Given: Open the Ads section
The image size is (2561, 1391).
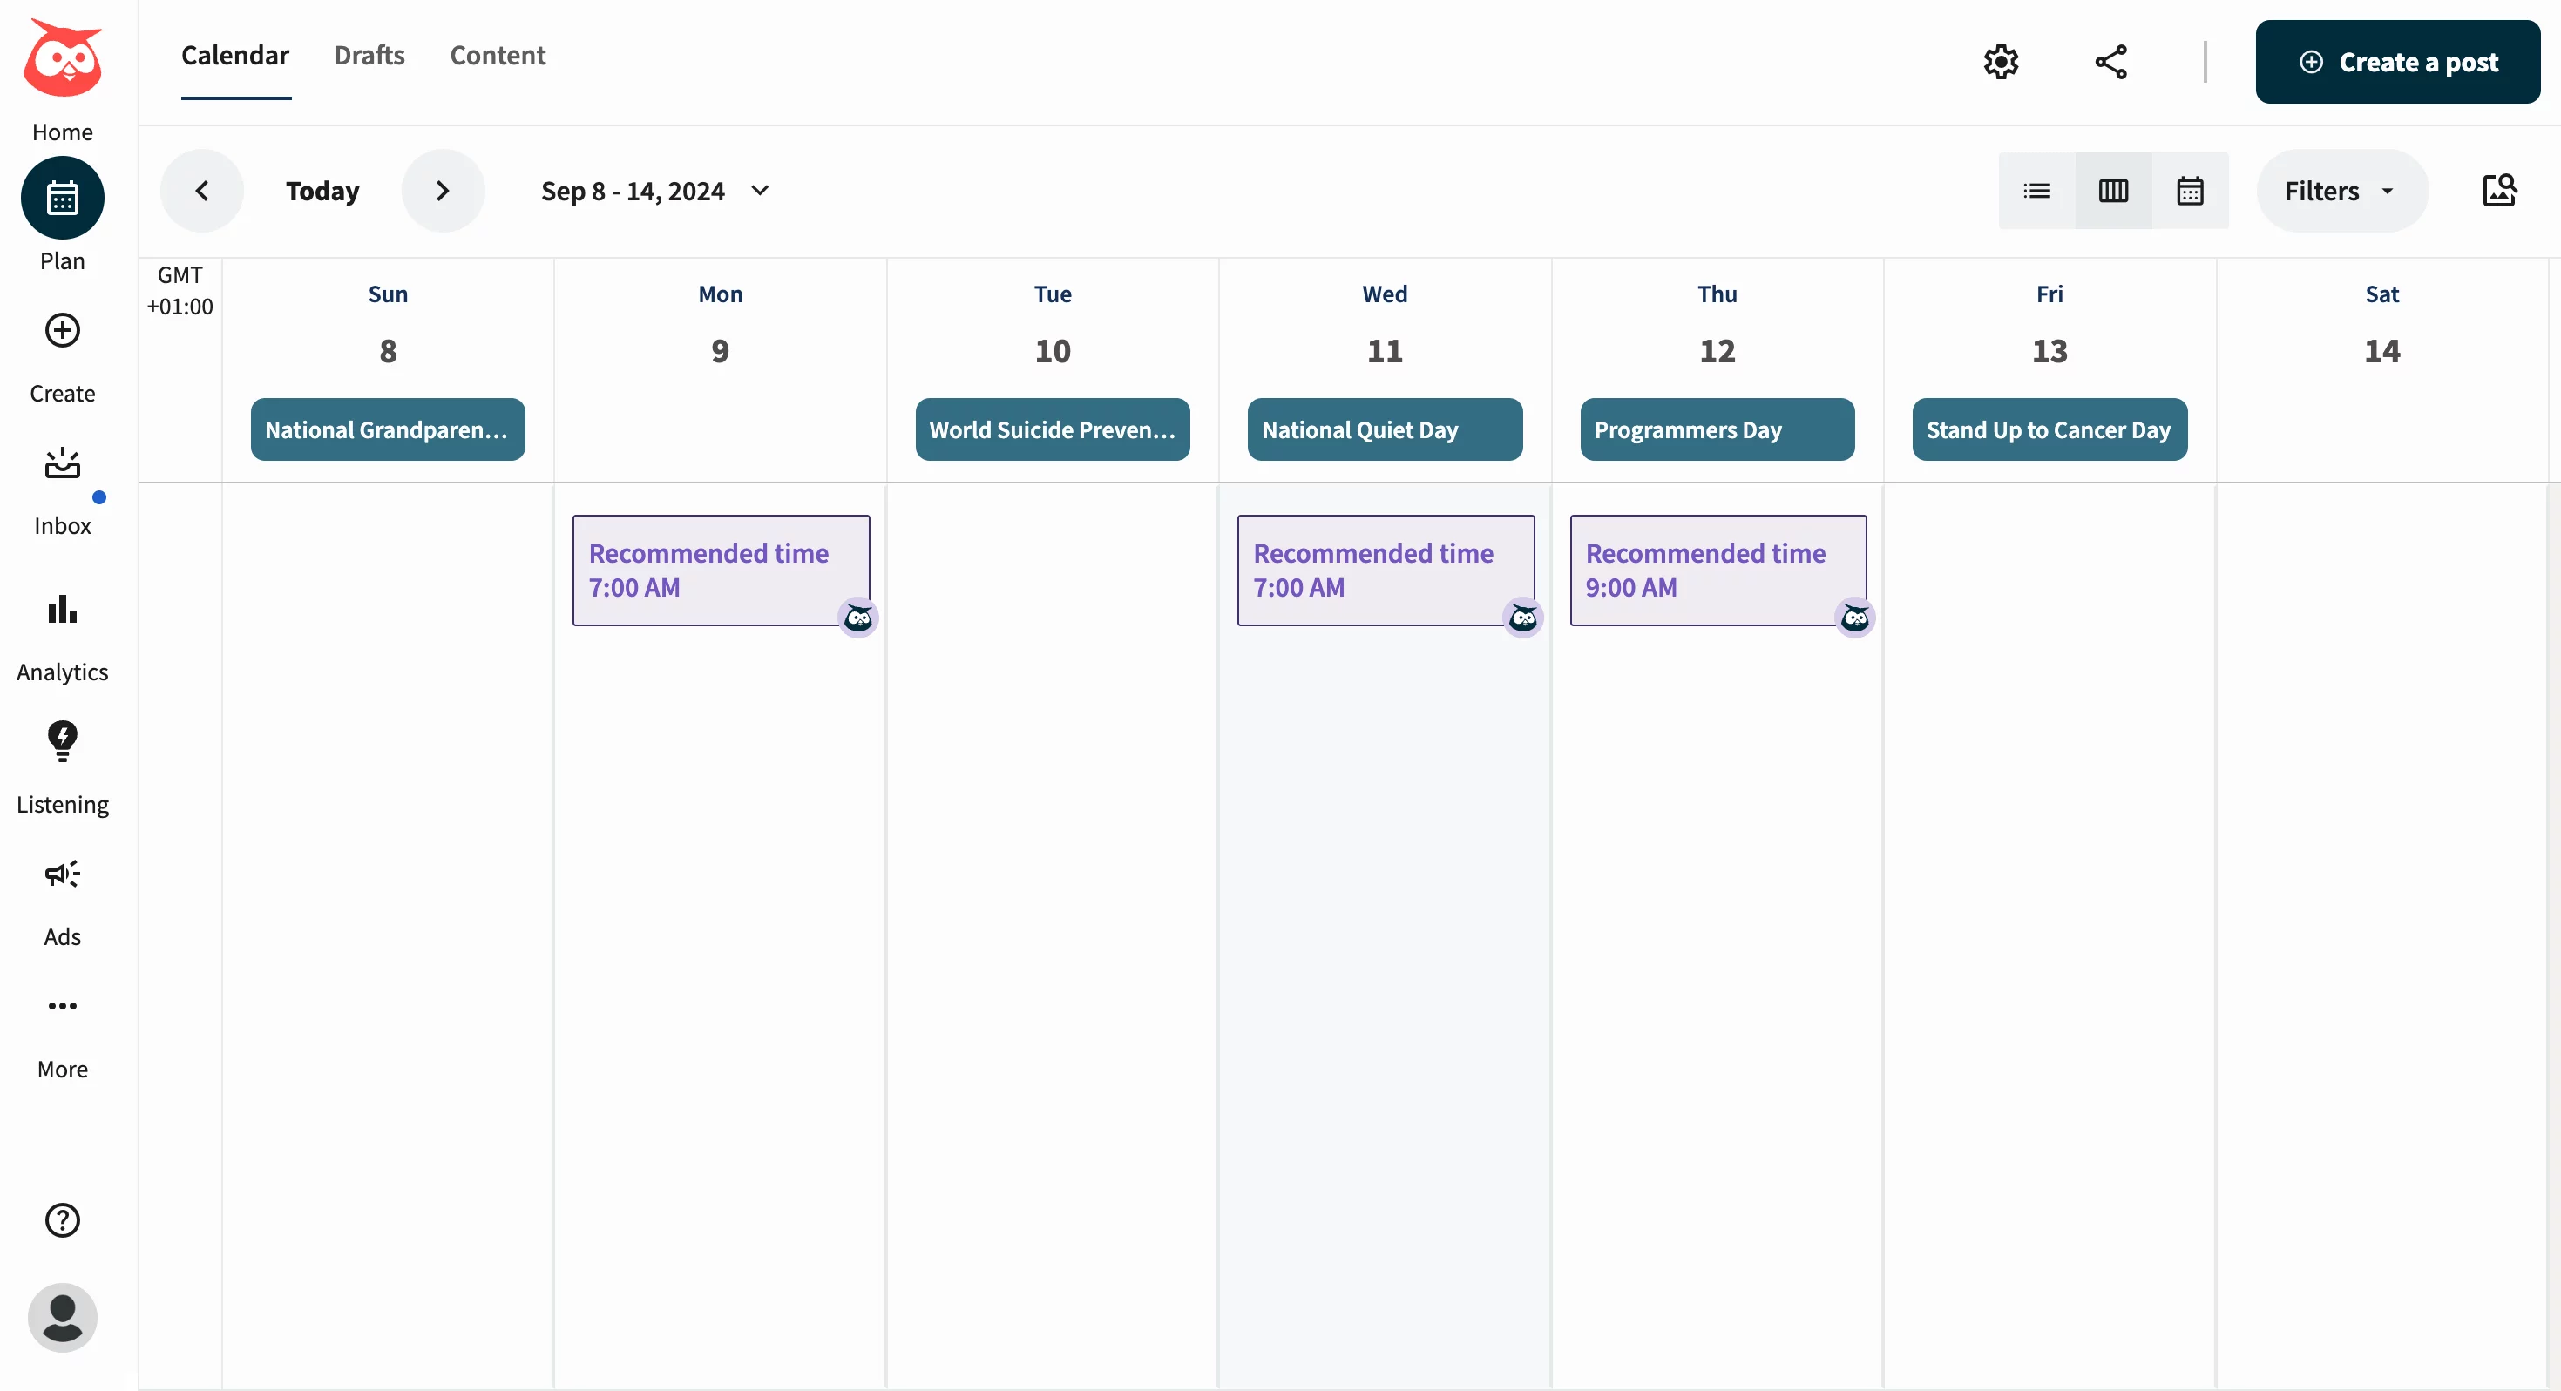Looking at the screenshot, I should coord(62,900).
